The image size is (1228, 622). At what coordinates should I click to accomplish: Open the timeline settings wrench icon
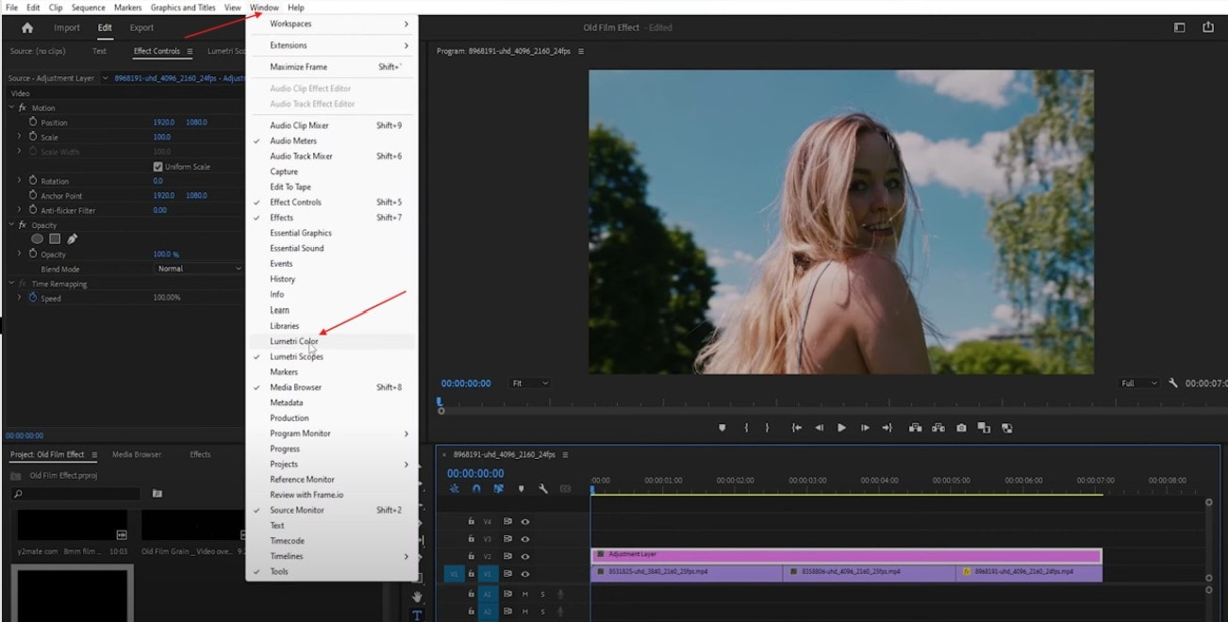click(543, 488)
